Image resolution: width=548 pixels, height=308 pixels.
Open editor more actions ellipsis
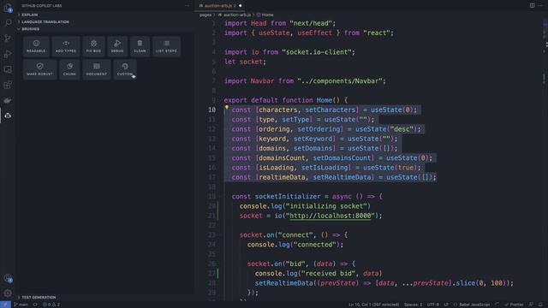point(541,6)
